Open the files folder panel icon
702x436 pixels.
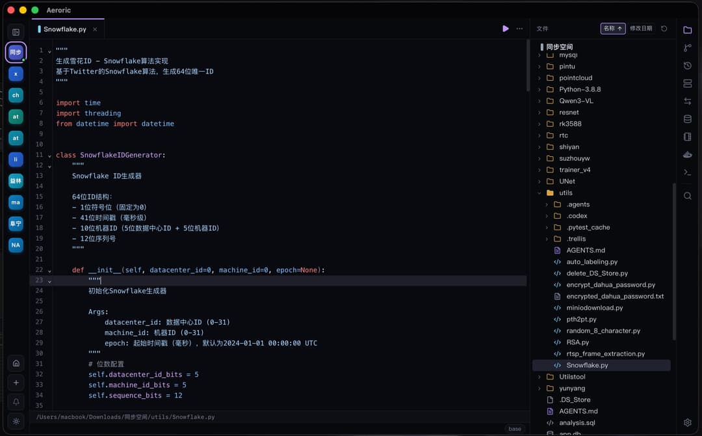687,30
